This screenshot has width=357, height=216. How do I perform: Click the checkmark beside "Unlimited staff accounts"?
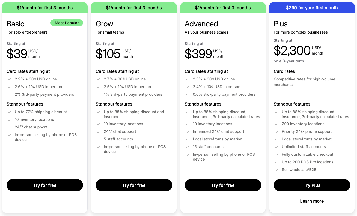(276, 147)
